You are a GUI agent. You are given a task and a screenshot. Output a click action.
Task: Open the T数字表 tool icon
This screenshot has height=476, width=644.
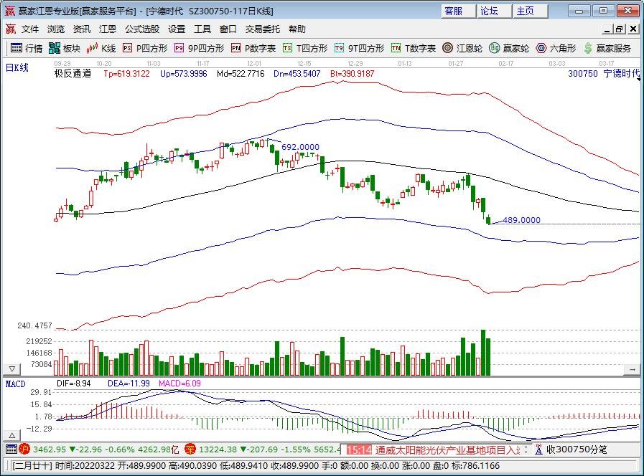[x=396, y=48]
